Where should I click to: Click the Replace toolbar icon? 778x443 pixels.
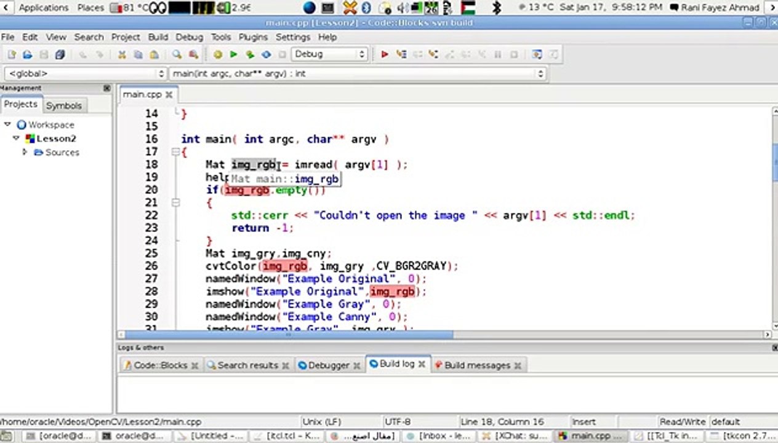click(x=193, y=54)
